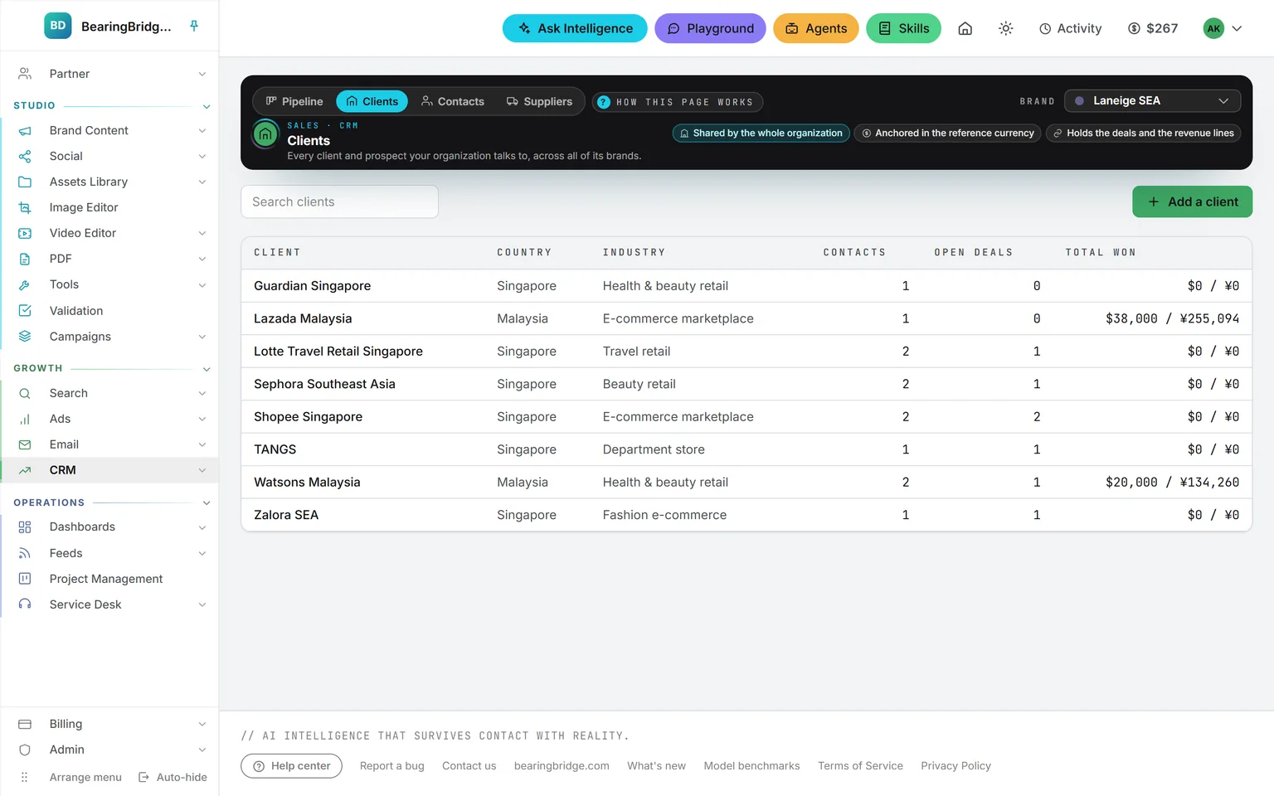Open the Brand dropdown Laneige SEA
The width and height of the screenshot is (1274, 796).
[1152, 100]
